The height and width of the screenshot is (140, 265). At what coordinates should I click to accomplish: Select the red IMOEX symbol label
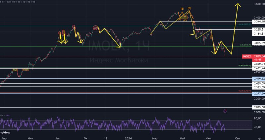(247, 56)
